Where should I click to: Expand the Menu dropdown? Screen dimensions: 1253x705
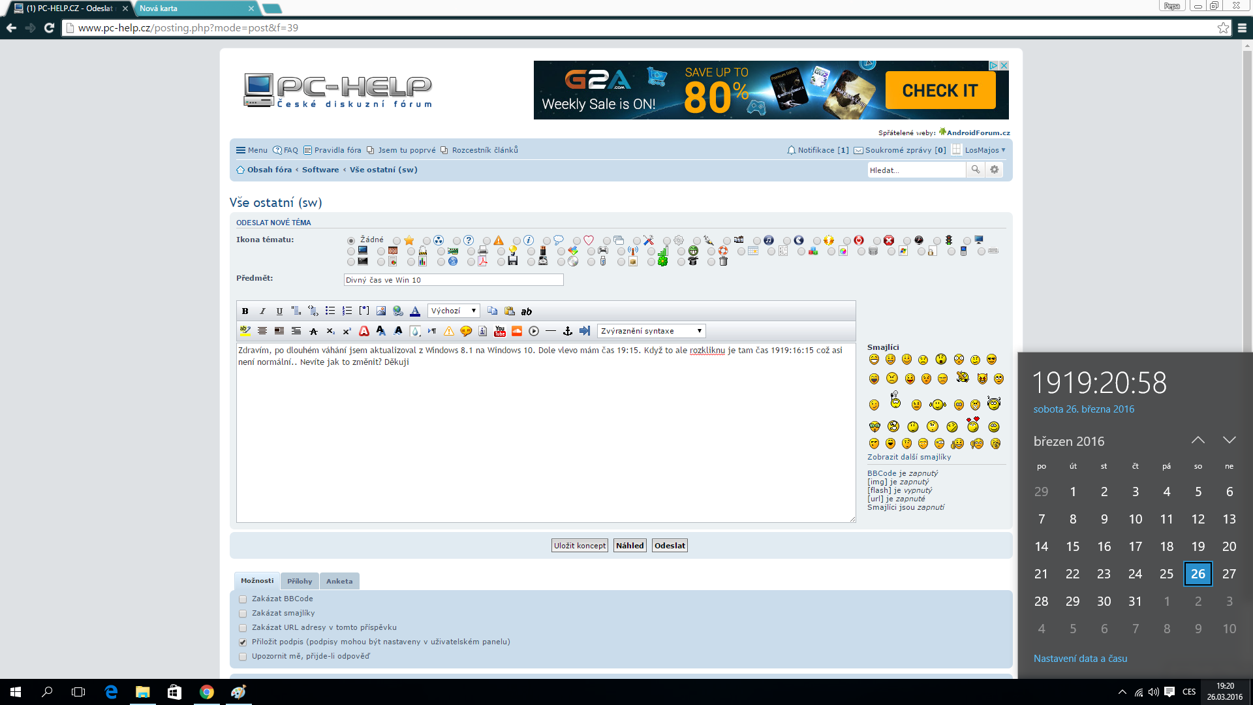point(251,150)
